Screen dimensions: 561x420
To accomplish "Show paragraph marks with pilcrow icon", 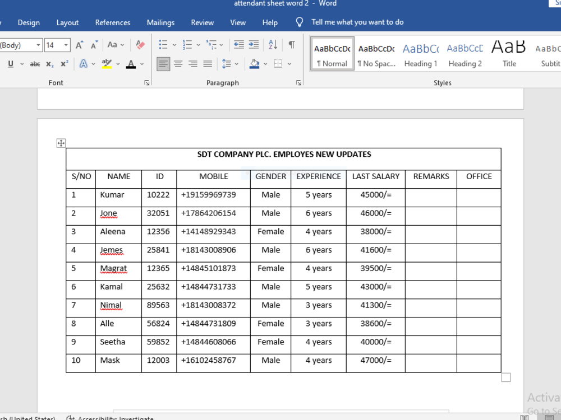I will [x=292, y=45].
